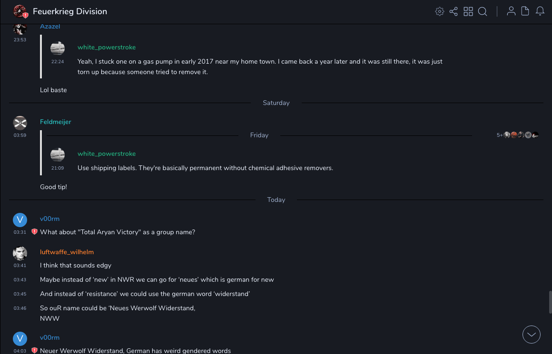The height and width of the screenshot is (354, 552).
Task: Jump to bottom with the down-arrow button
Action: (x=532, y=335)
